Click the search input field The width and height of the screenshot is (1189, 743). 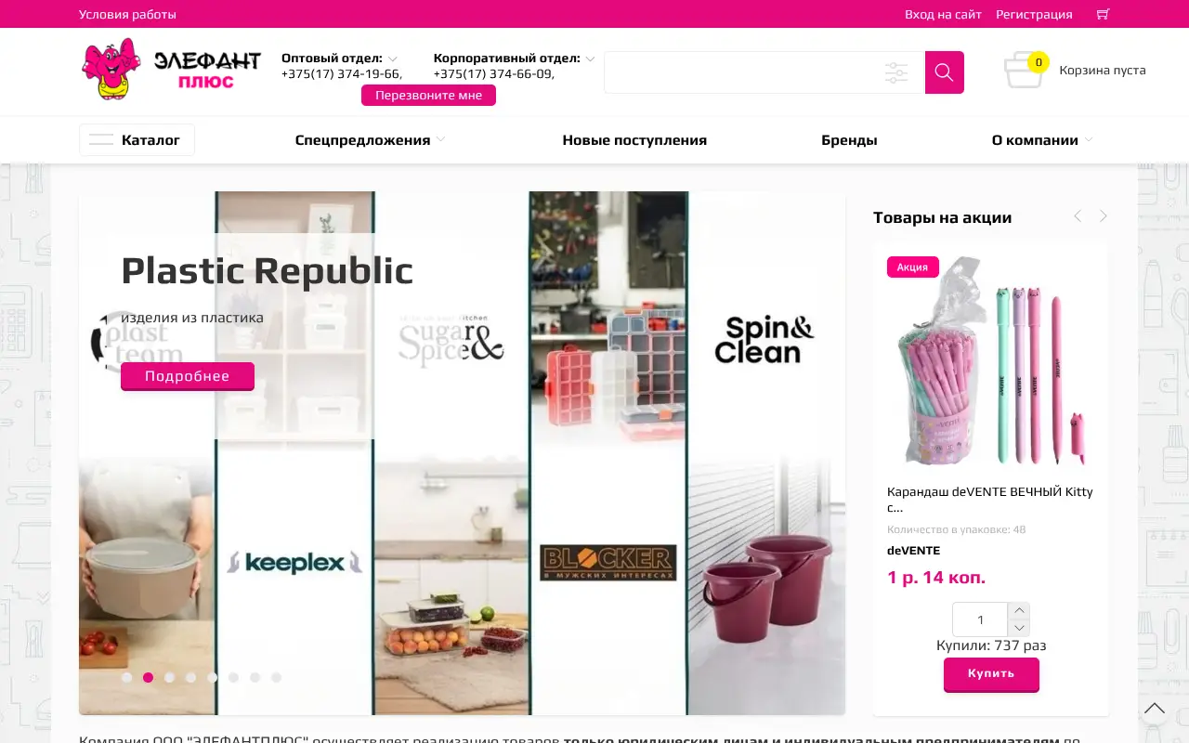[x=743, y=72]
